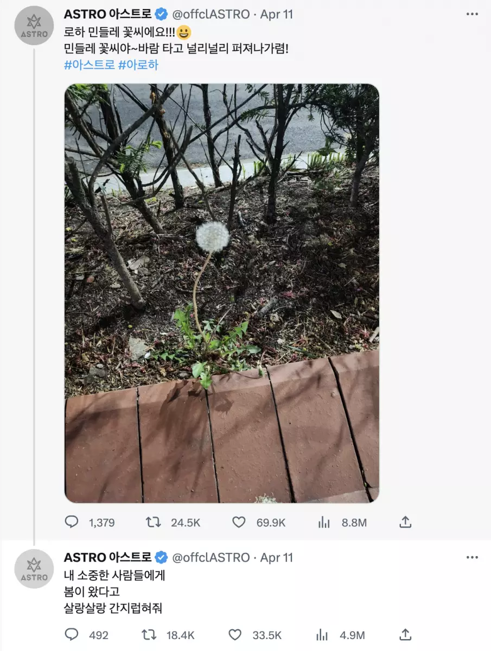This screenshot has height=651, width=491.
Task: Enlarge the dandelion photo
Action: pos(222,293)
